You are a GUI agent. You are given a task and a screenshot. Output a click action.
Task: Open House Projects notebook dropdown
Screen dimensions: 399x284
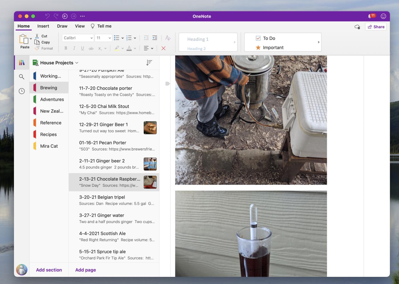77,63
